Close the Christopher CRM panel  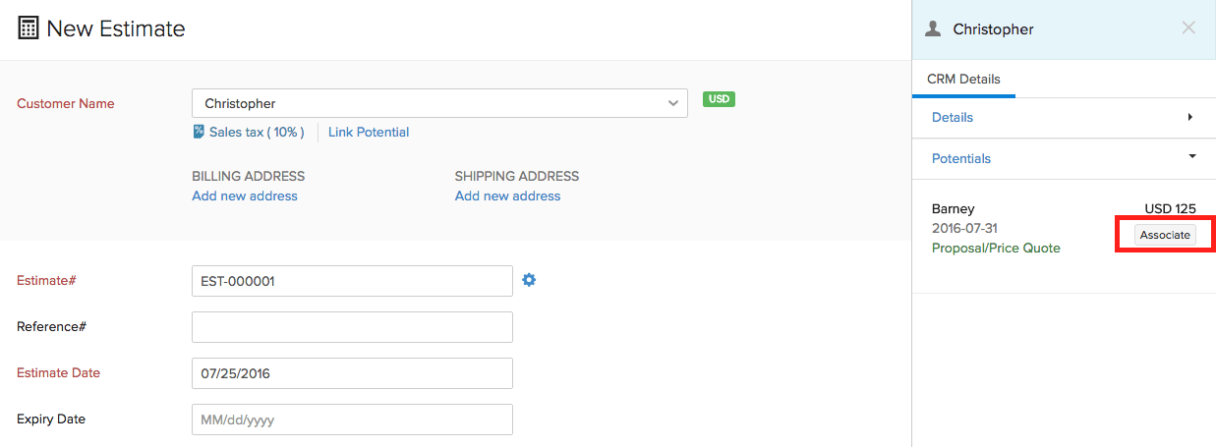(x=1188, y=28)
